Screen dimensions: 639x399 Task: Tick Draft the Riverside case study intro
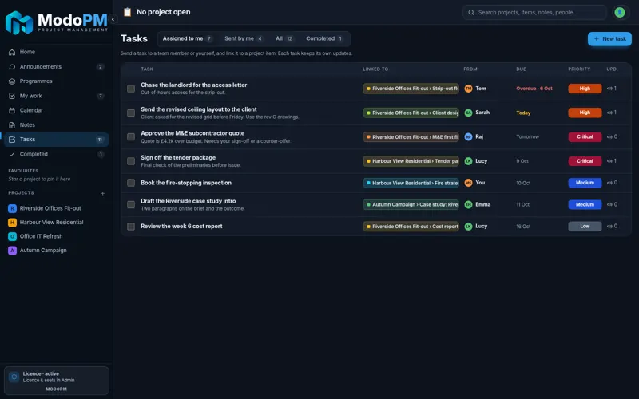tap(131, 205)
